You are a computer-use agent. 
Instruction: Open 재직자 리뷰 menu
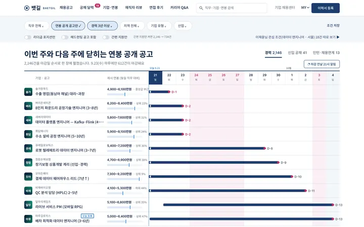[133, 8]
